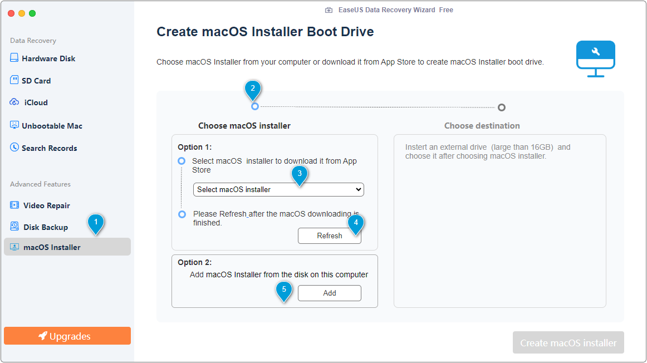Click the first wizard progress step marker

[x=254, y=106]
